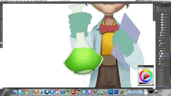Open the Twitter app in the Dock
The width and height of the screenshot is (171, 96).
[47, 92]
